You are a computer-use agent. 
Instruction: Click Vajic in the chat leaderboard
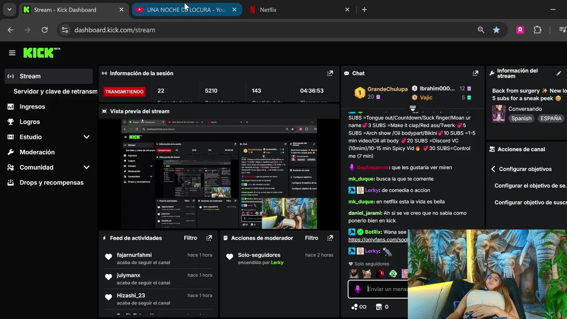426,97
